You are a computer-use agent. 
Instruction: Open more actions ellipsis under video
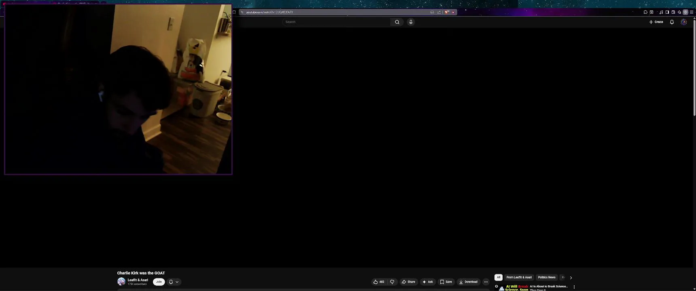(x=486, y=282)
